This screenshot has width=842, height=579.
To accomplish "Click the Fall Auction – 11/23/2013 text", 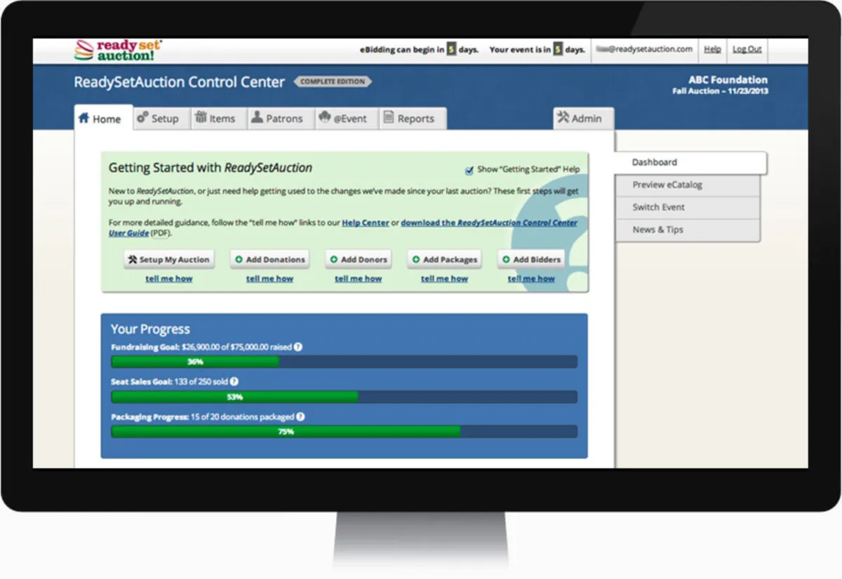I will pyautogui.click(x=721, y=91).
